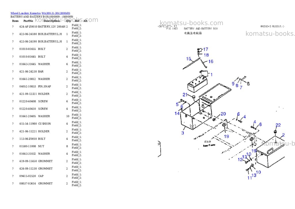Click the CAP description cell

[41, 176]
